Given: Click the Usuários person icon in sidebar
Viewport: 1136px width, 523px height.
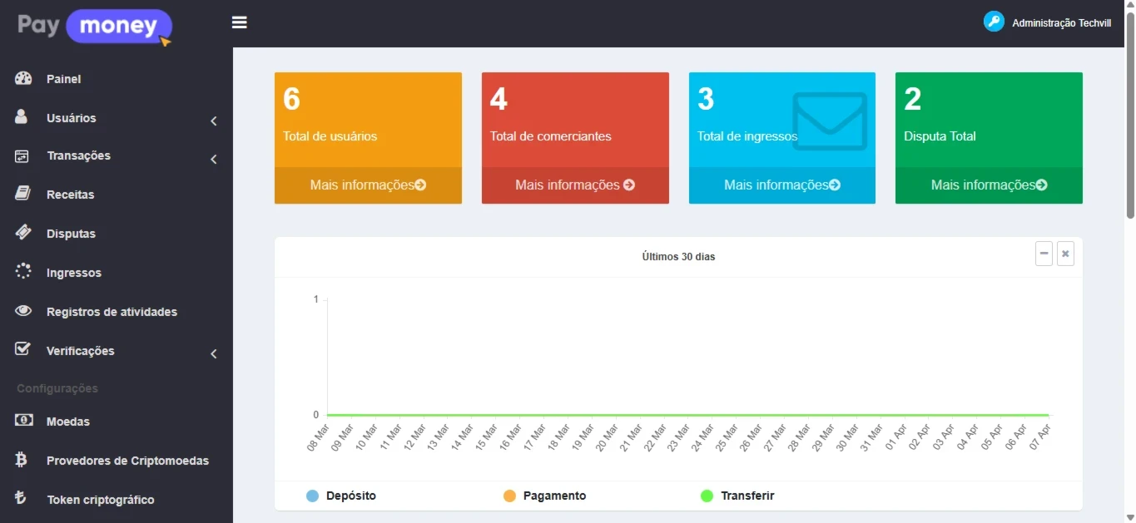Looking at the screenshot, I should tap(22, 117).
